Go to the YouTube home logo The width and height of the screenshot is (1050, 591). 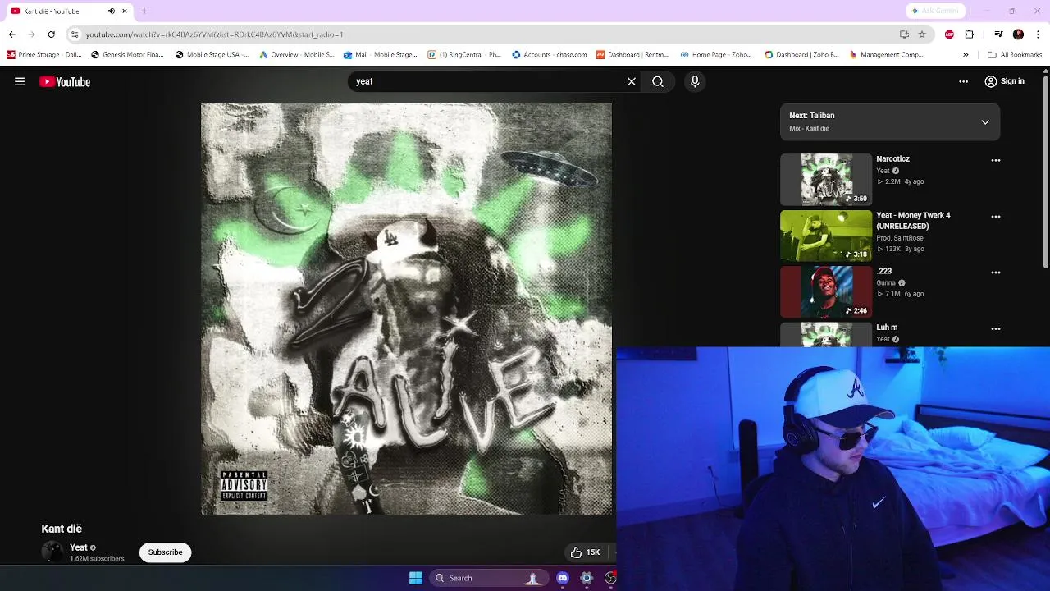[x=65, y=81]
